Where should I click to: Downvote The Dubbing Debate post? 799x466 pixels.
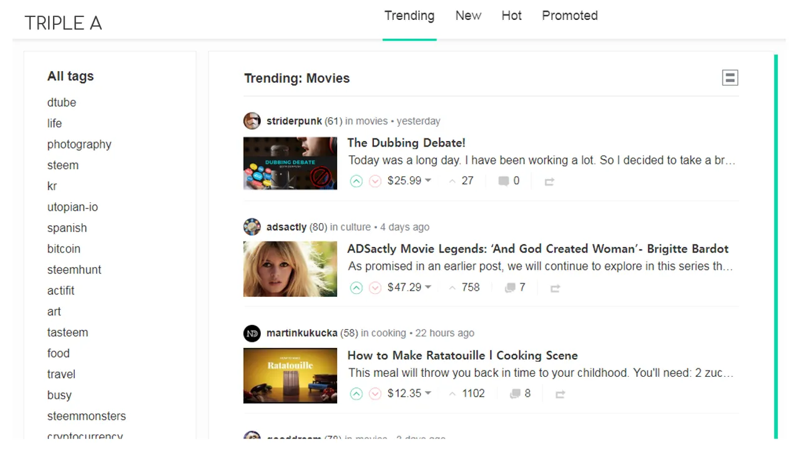point(375,182)
